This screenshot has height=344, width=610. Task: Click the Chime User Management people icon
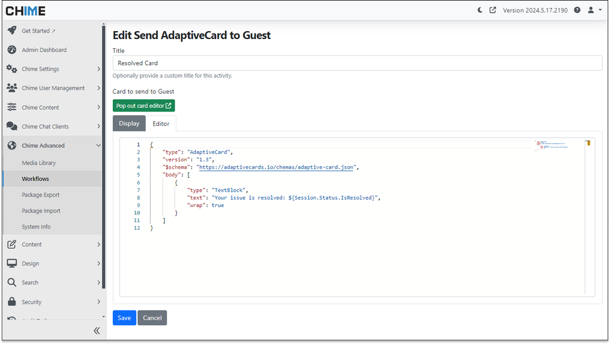[12, 88]
